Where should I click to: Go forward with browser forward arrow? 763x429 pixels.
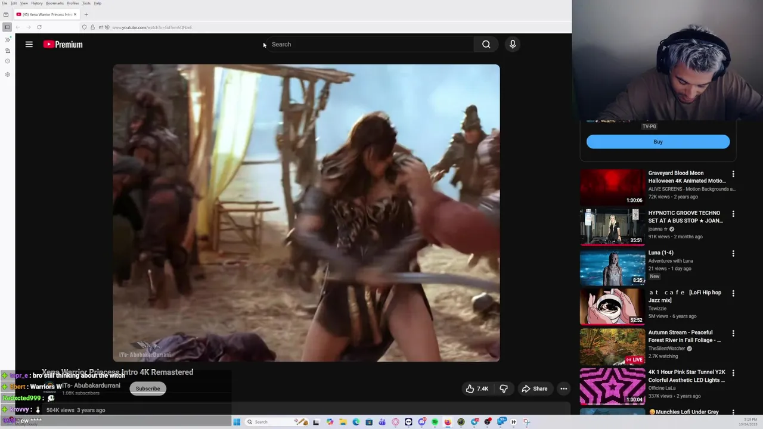tap(29, 27)
